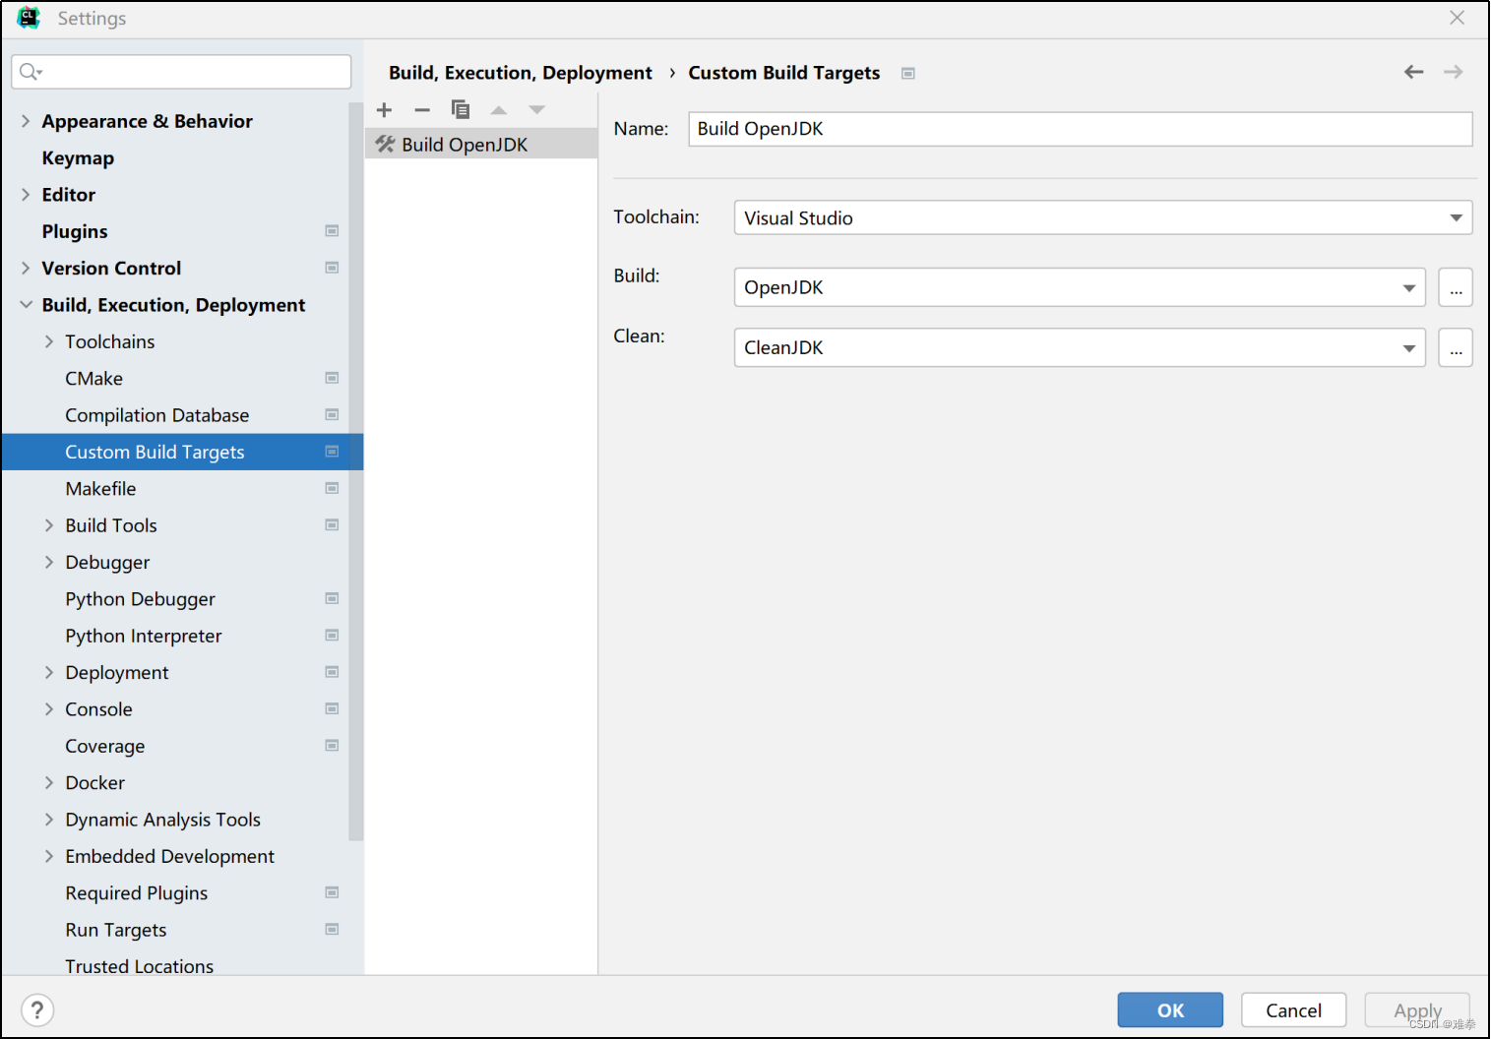Click the search magnifier history icon

tap(31, 72)
